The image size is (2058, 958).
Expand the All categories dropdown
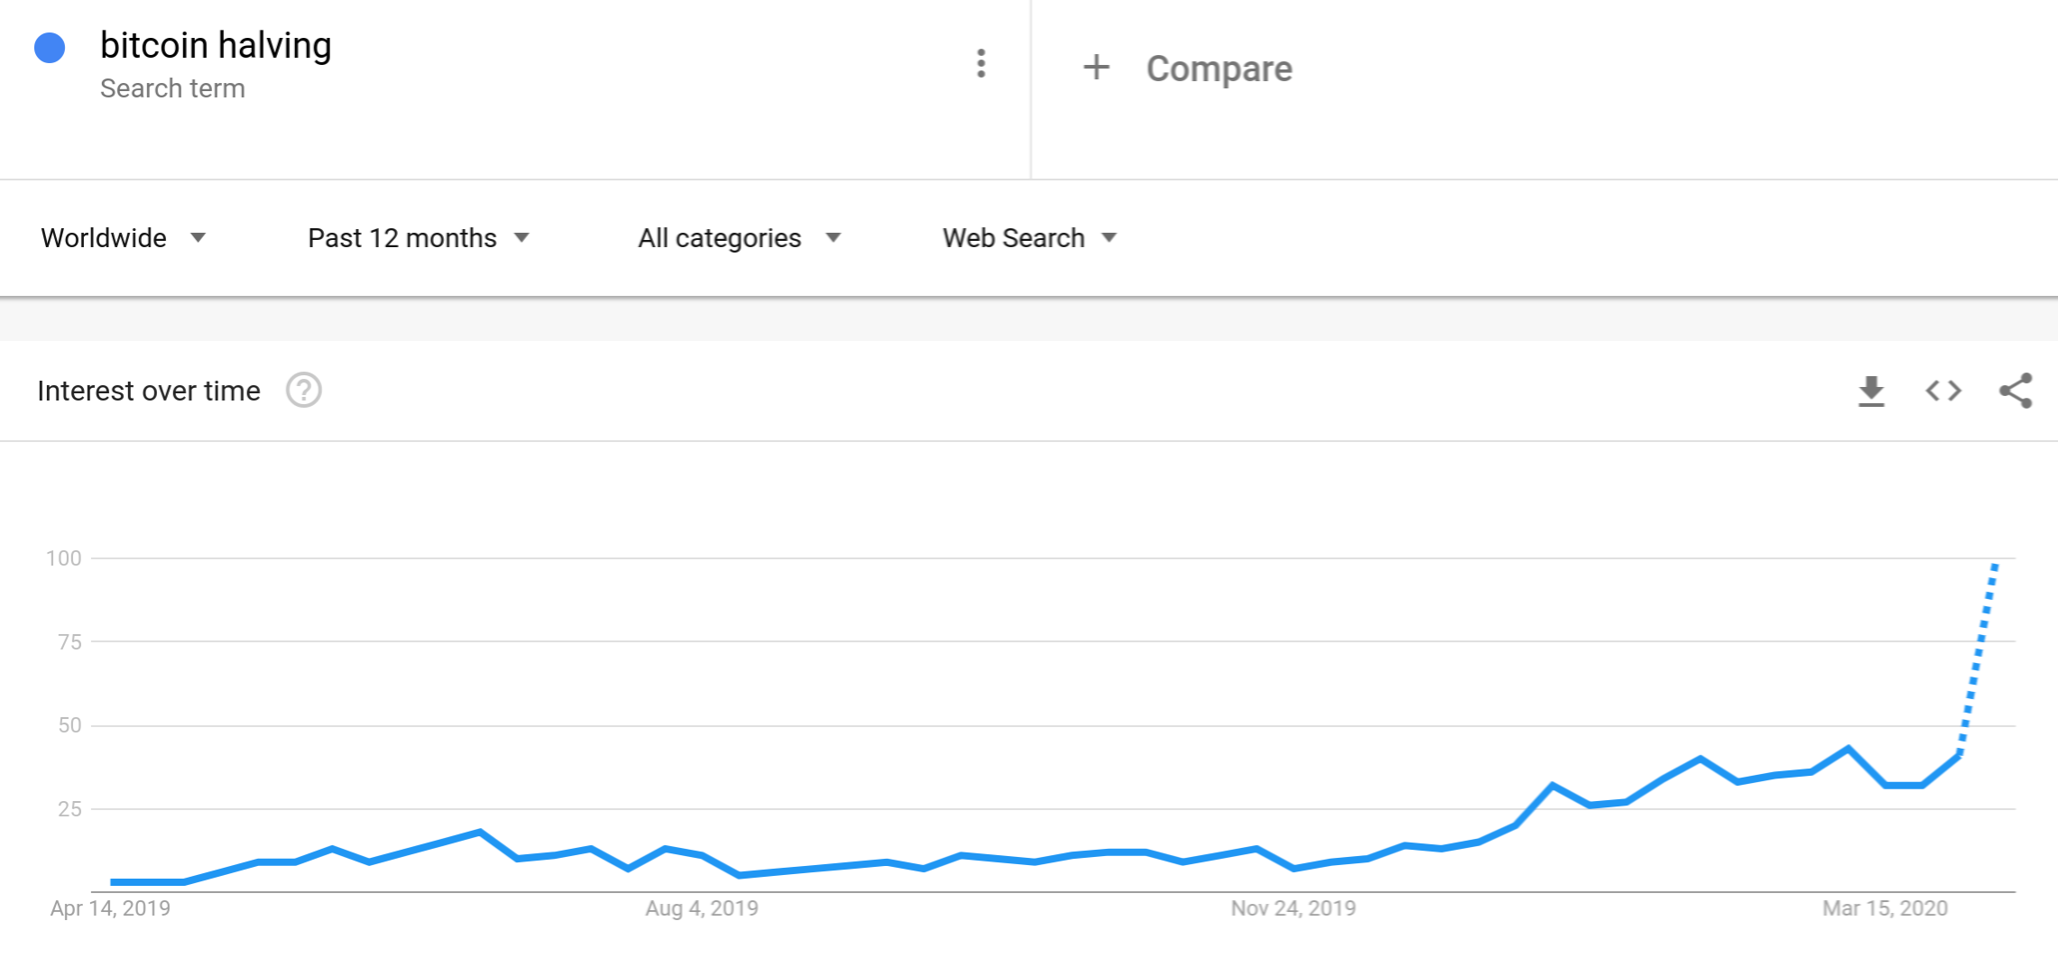[739, 238]
